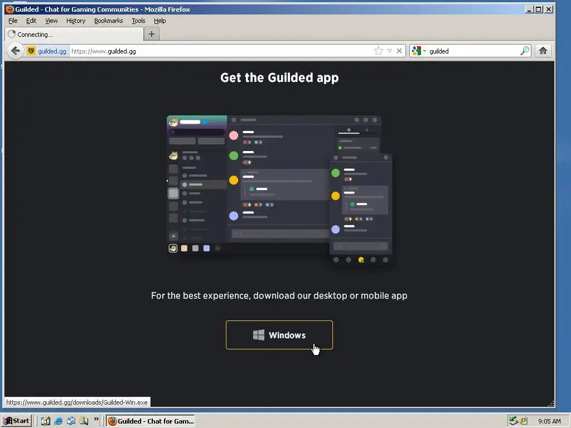Download Guilded via the Windows button
The image size is (571, 428).
(279, 335)
